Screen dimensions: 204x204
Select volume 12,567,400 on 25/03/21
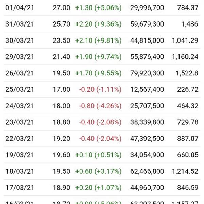coord(147,89)
